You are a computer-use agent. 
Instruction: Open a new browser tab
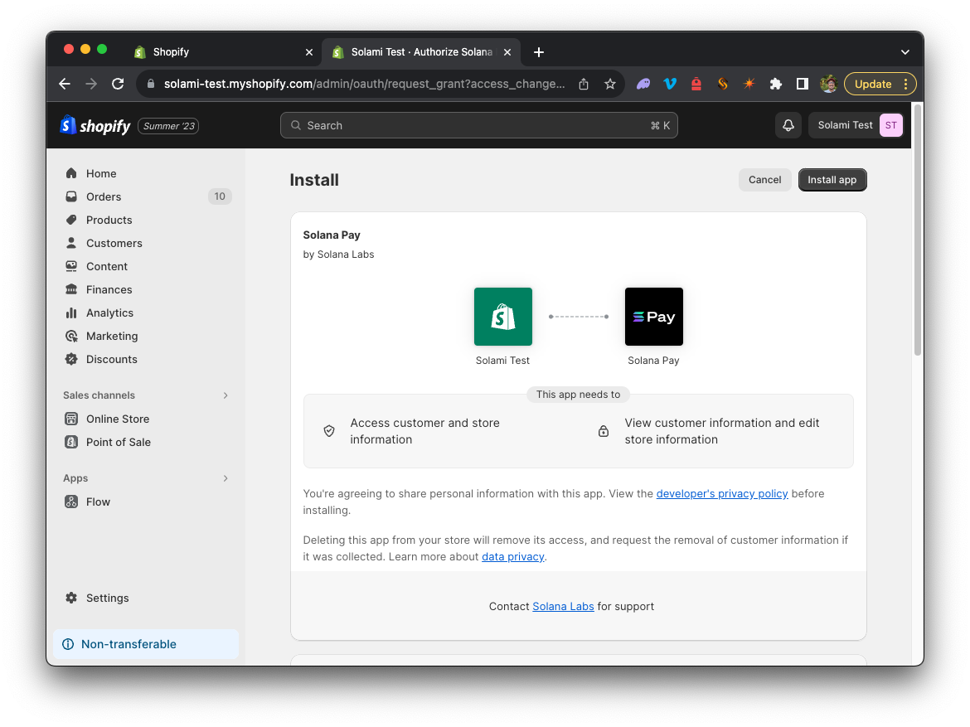point(539,52)
